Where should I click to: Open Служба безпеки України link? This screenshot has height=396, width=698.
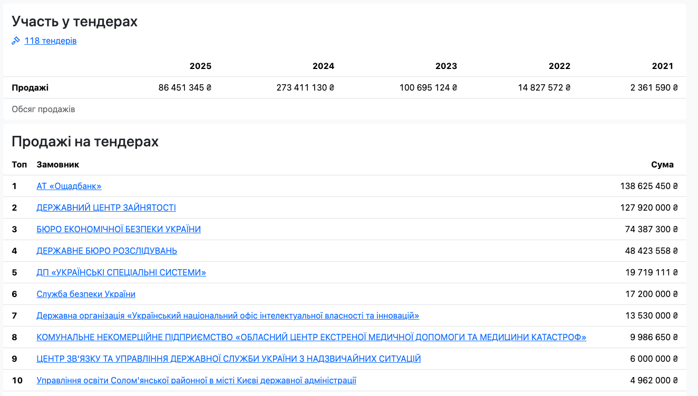point(86,294)
